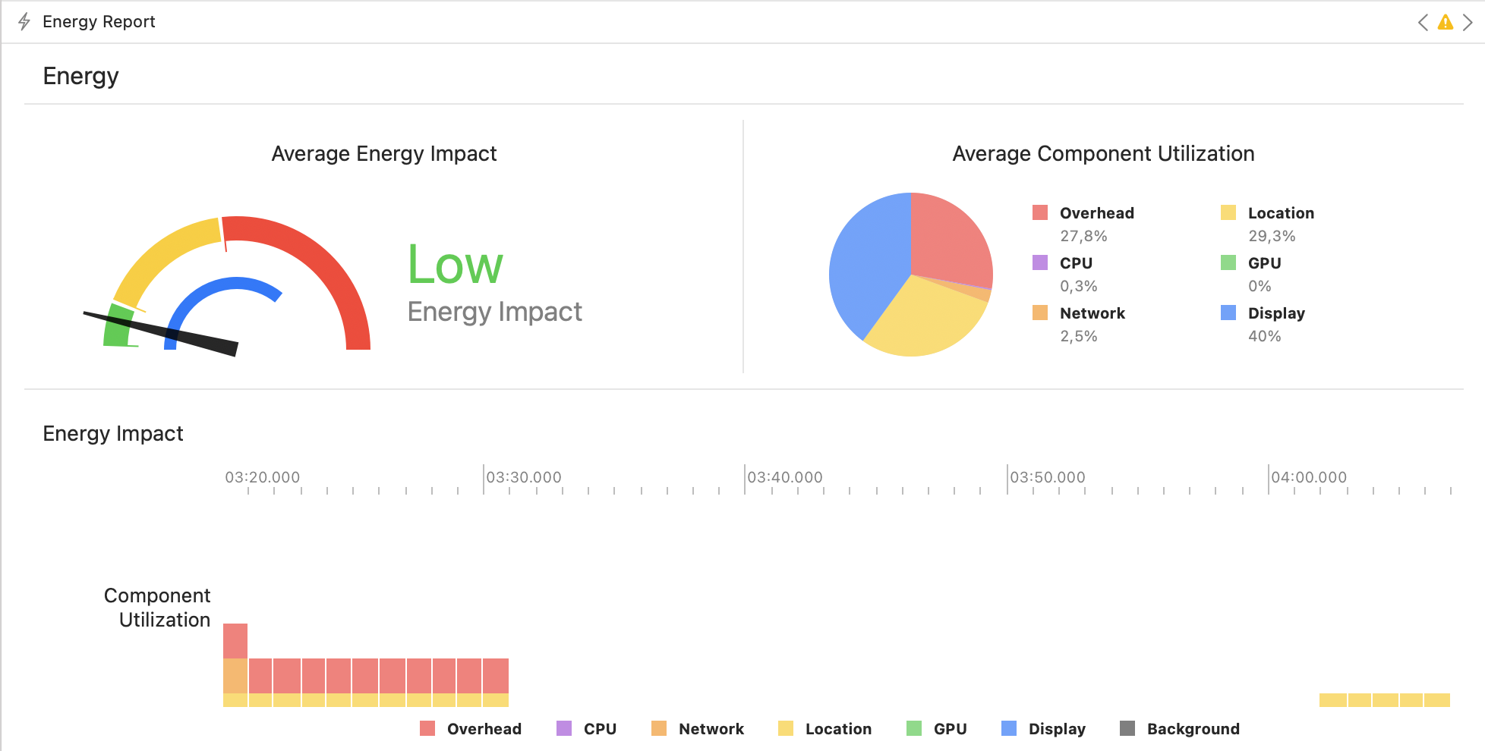Click the black needle on the energy gauge
Image resolution: width=1485 pixels, height=751 pixels.
pos(161,334)
